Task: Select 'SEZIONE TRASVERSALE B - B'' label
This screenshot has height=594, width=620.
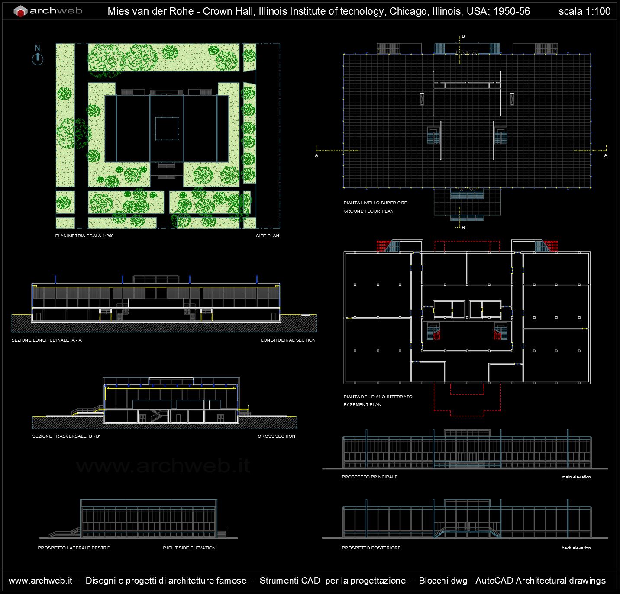Action: click(66, 436)
